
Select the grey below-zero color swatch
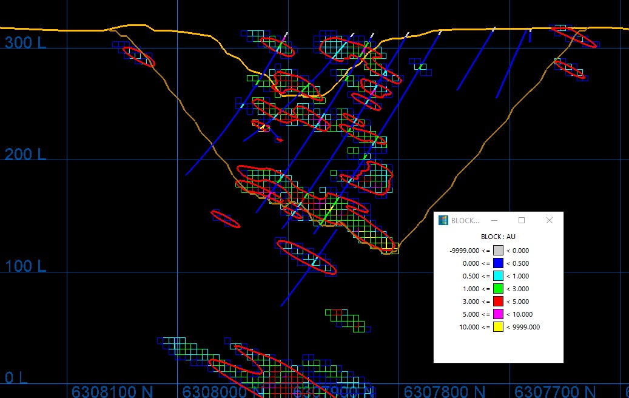tap(498, 251)
